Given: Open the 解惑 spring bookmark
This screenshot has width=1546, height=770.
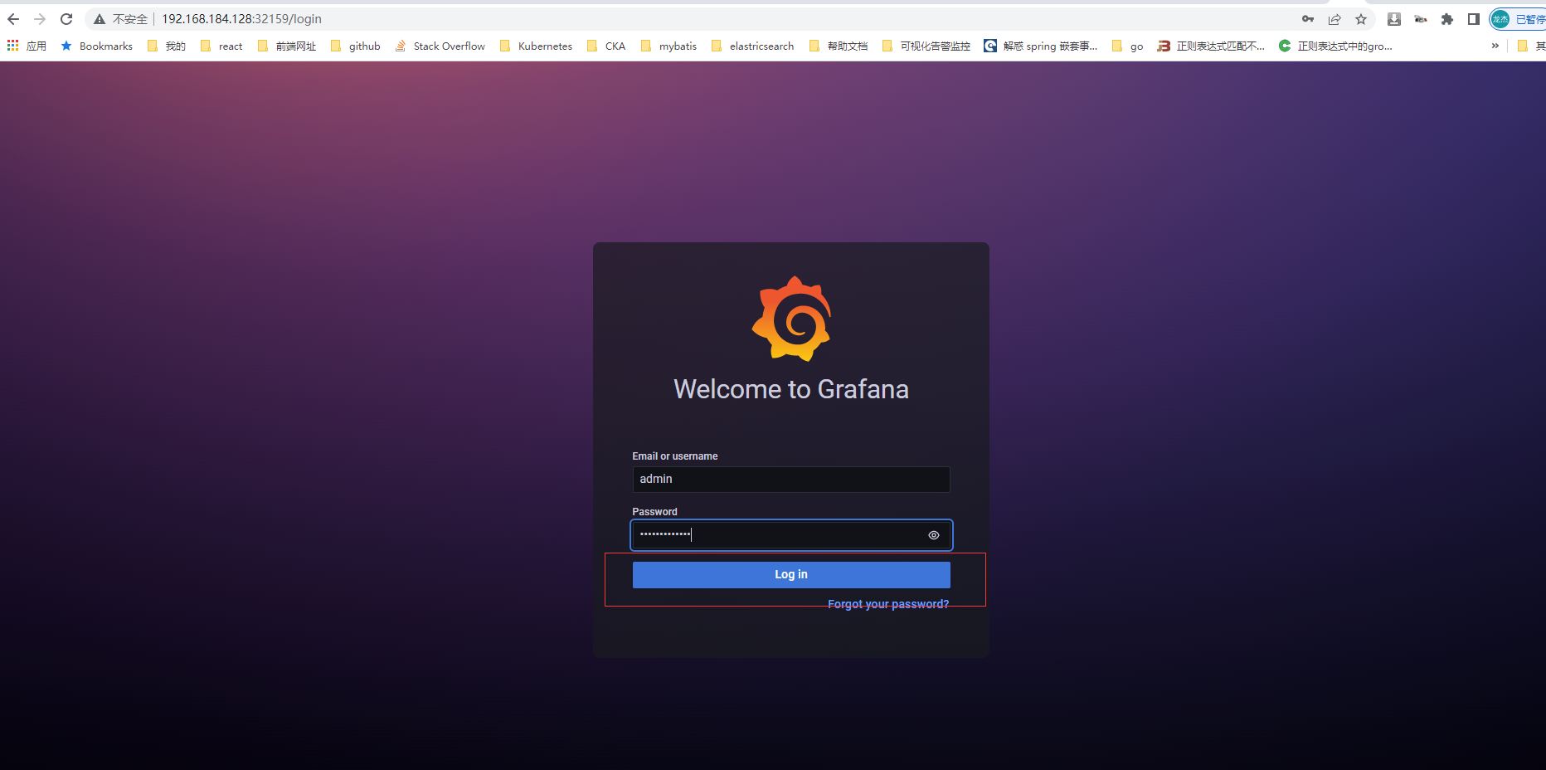Looking at the screenshot, I should pos(1041,46).
